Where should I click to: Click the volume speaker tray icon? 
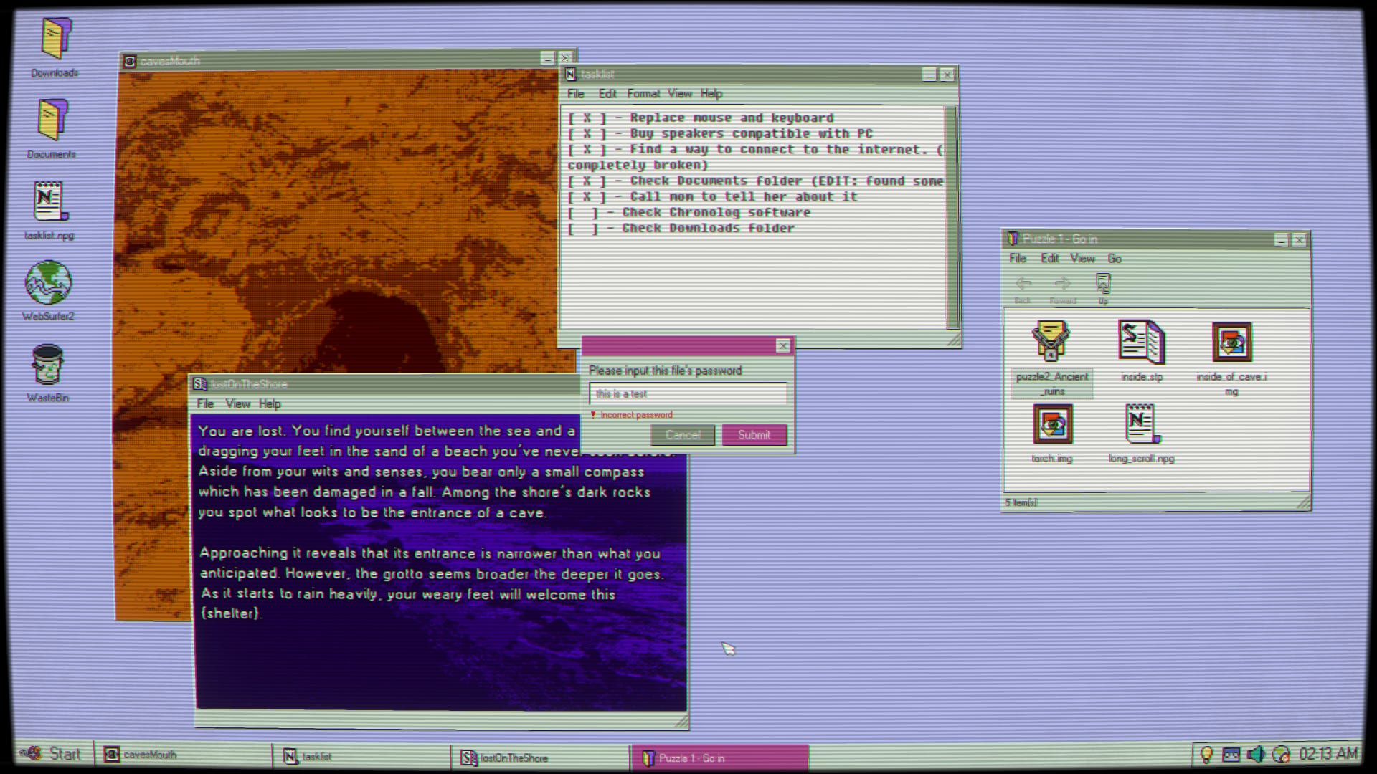[x=1255, y=754]
